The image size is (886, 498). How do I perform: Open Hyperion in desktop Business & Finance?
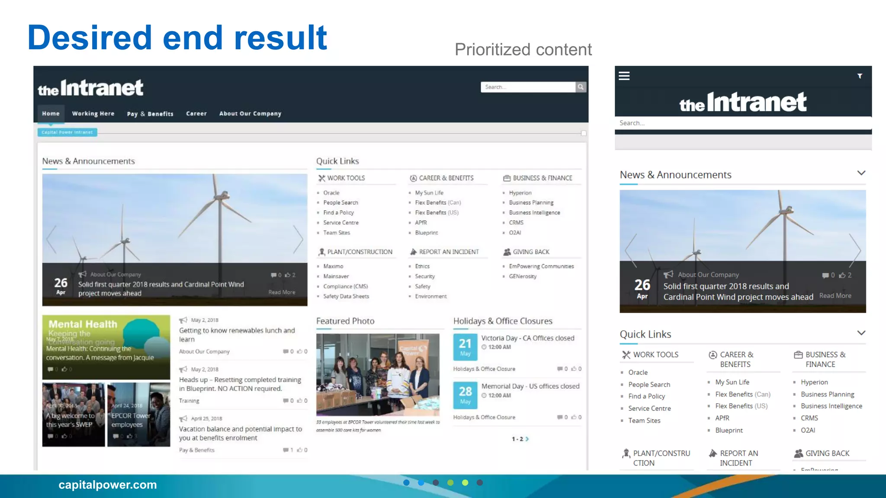[520, 193]
